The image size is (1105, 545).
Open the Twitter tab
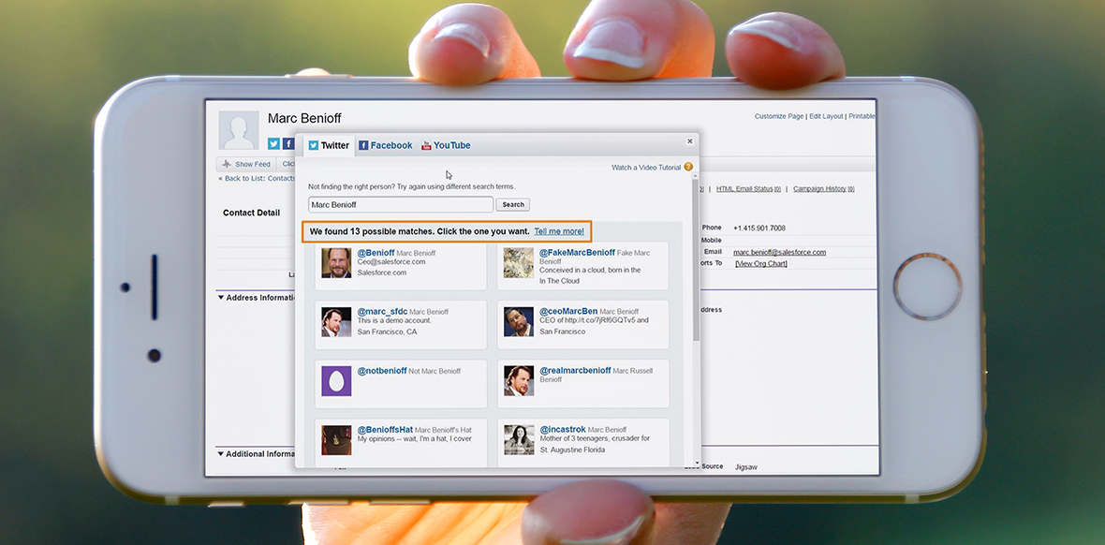tap(329, 145)
